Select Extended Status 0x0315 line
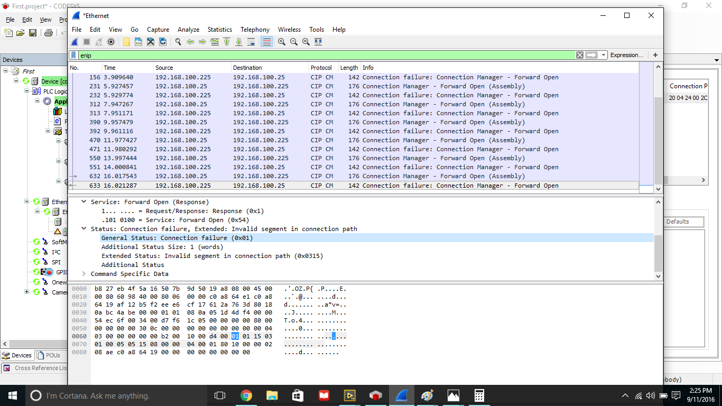722x406 pixels. coord(212,256)
